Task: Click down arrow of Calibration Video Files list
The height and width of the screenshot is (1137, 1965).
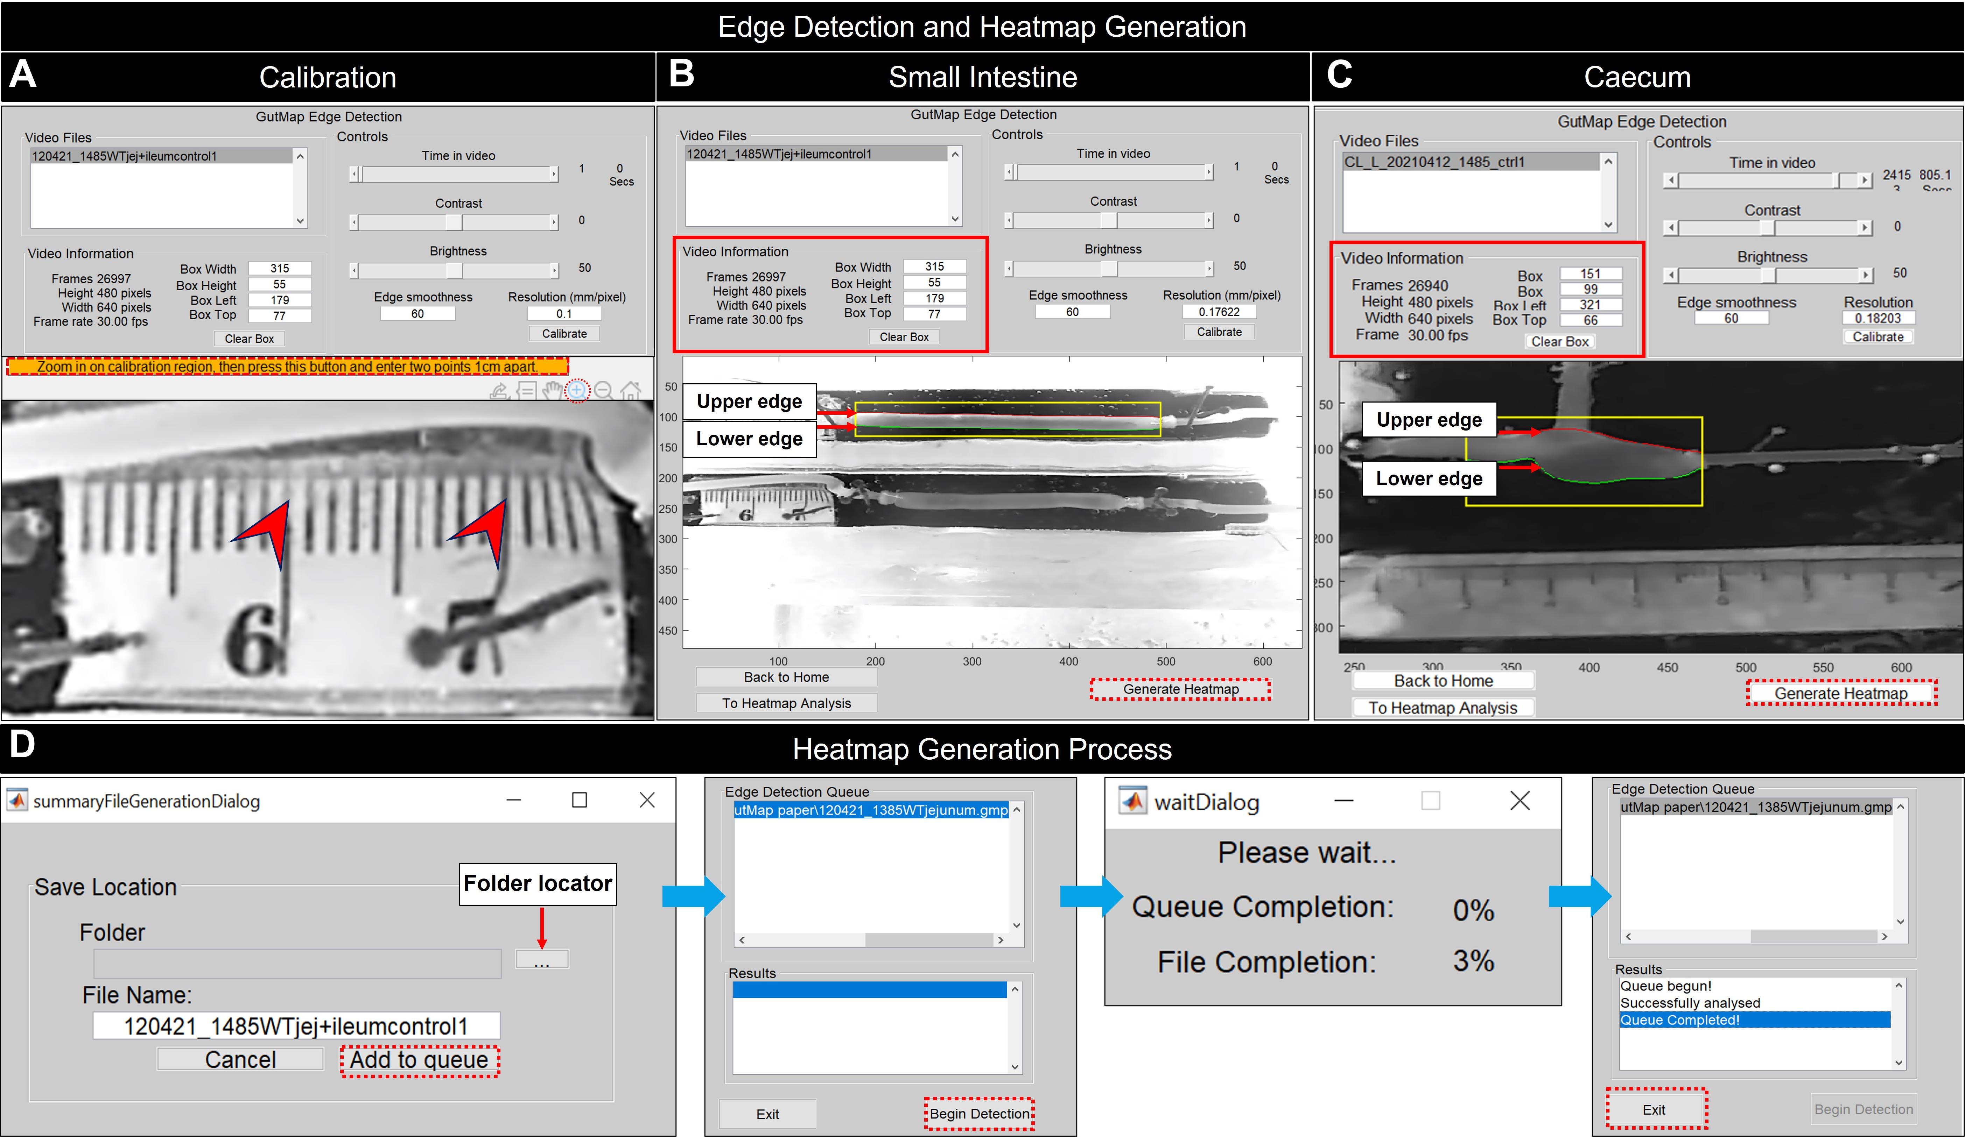Action: 300,221
